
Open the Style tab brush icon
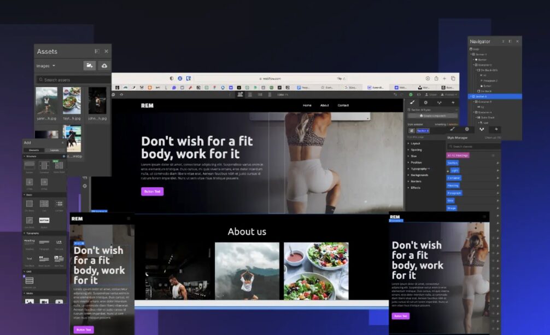pos(412,102)
